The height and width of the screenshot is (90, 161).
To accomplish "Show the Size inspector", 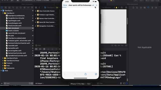I will (152, 7).
